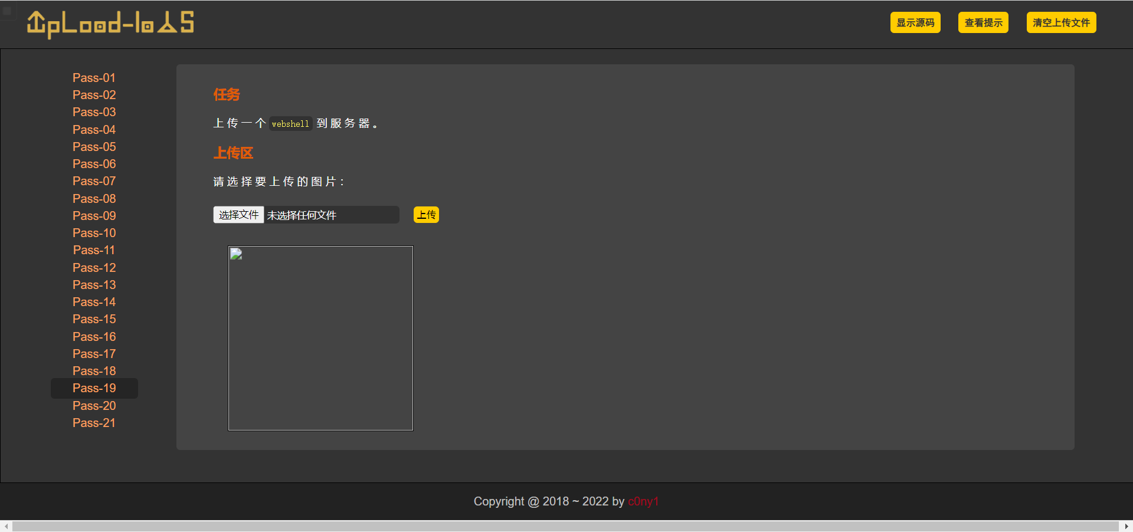The width and height of the screenshot is (1133, 532).
Task: Visit the c0ny1 author link
Action: point(643,501)
